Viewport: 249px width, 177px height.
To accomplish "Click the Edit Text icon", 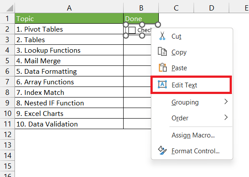I will tap(162, 84).
